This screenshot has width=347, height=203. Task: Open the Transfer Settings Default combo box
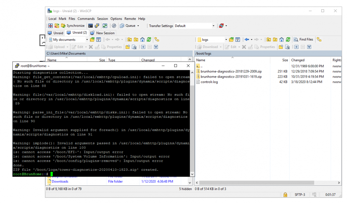click(x=195, y=26)
